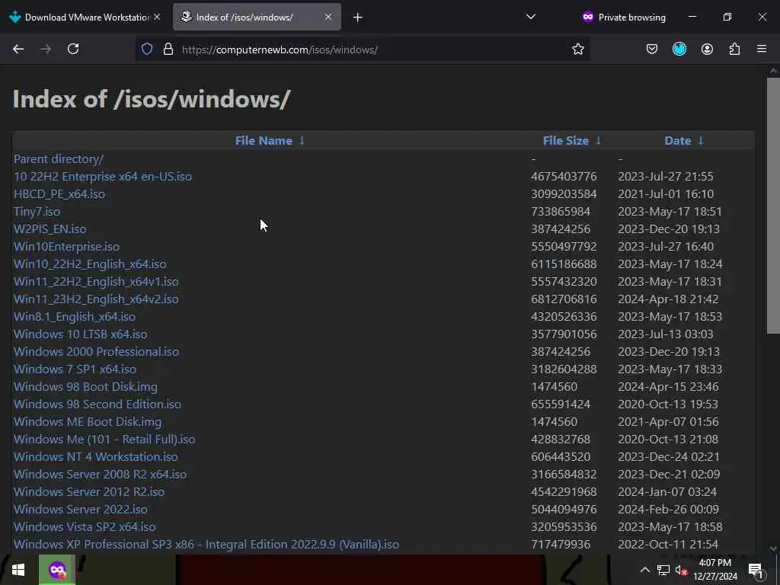Screen dimensions: 780x585
Task: Open the W2PIS_EN.iso link
Action: 50,229
